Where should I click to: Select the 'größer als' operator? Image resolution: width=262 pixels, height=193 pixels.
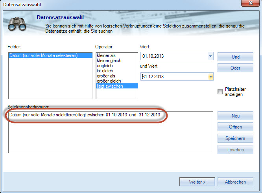click(107, 76)
